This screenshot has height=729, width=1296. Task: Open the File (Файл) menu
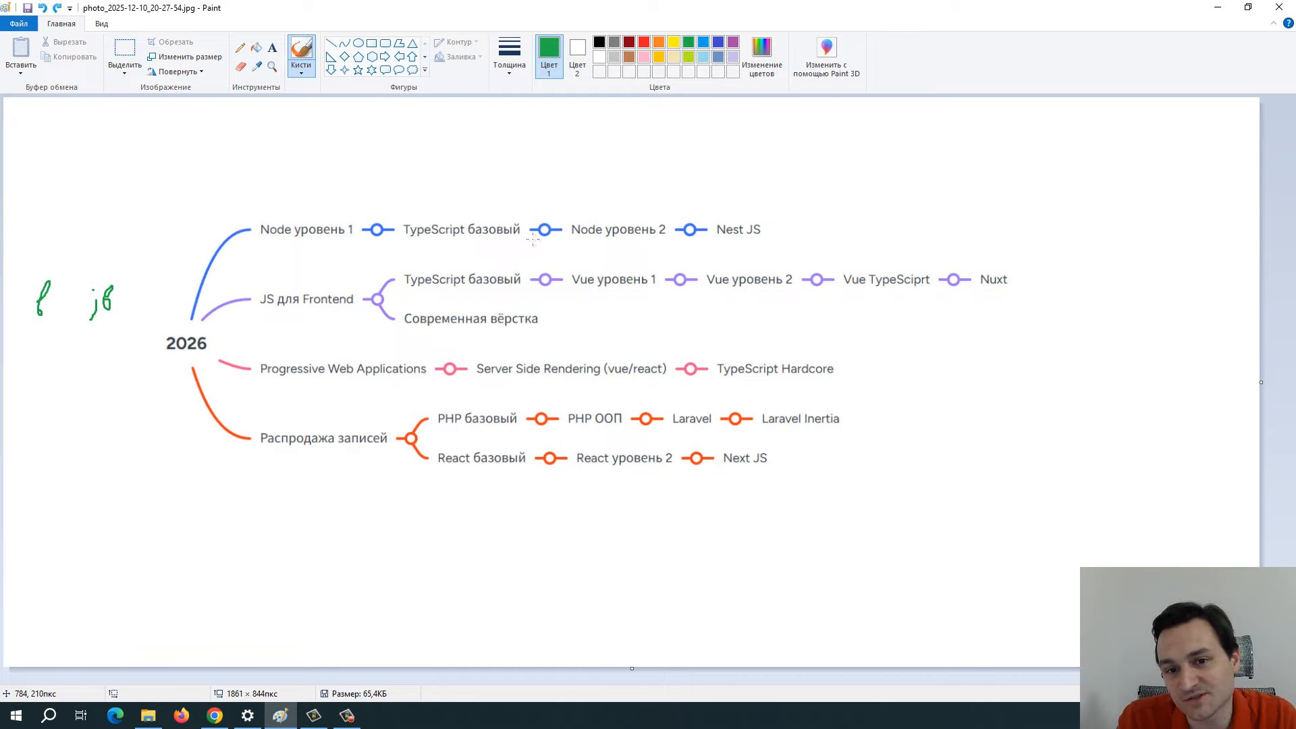tap(19, 24)
